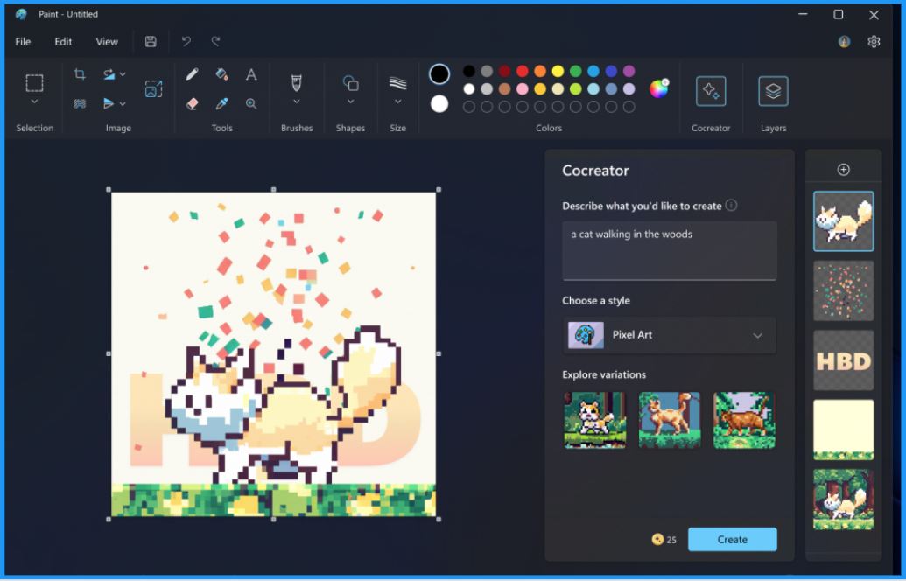Select the rectangular Selection tool

tap(35, 83)
